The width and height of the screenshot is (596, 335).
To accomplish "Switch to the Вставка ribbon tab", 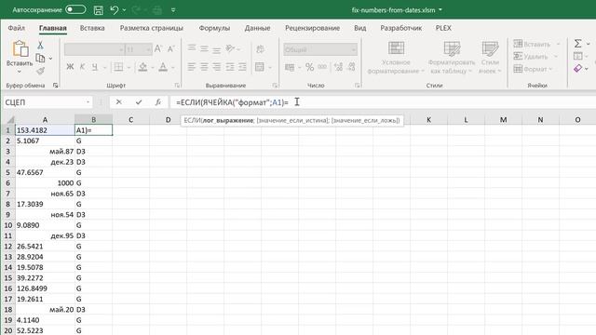I will [x=92, y=28].
